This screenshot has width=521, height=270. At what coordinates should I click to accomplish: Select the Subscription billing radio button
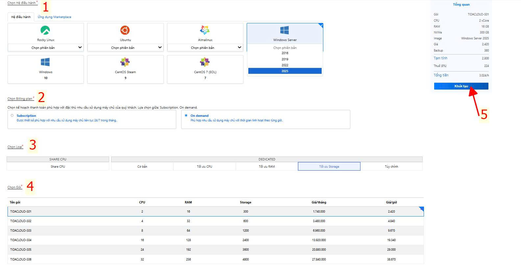click(x=12, y=115)
